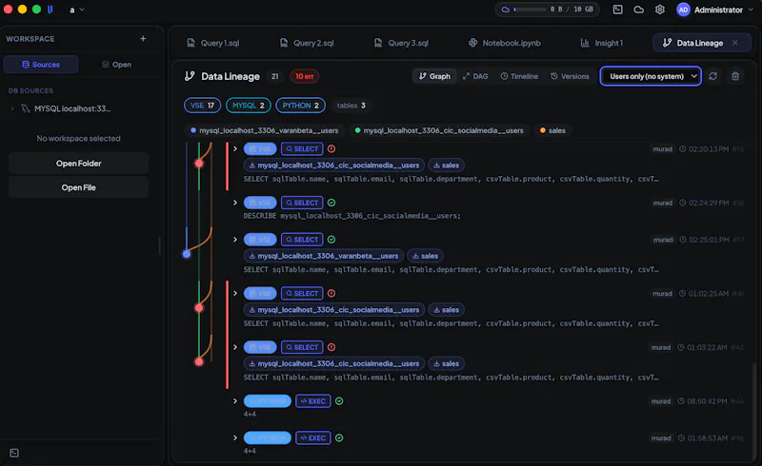The width and height of the screenshot is (762, 466).
Task: Close the Data Lineage tab
Action: click(x=735, y=43)
